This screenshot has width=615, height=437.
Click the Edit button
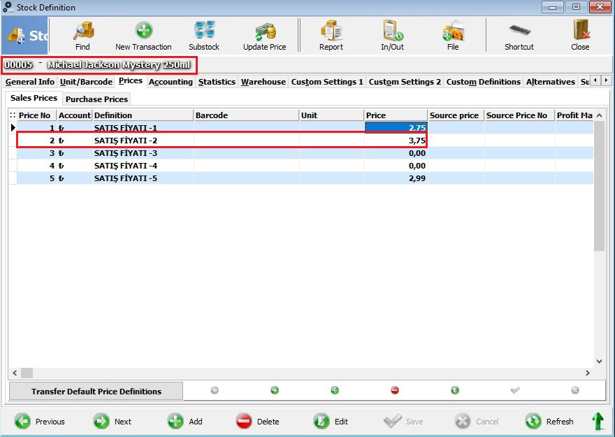(331, 422)
